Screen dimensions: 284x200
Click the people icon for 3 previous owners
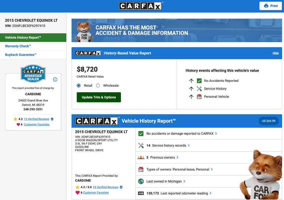141,158
